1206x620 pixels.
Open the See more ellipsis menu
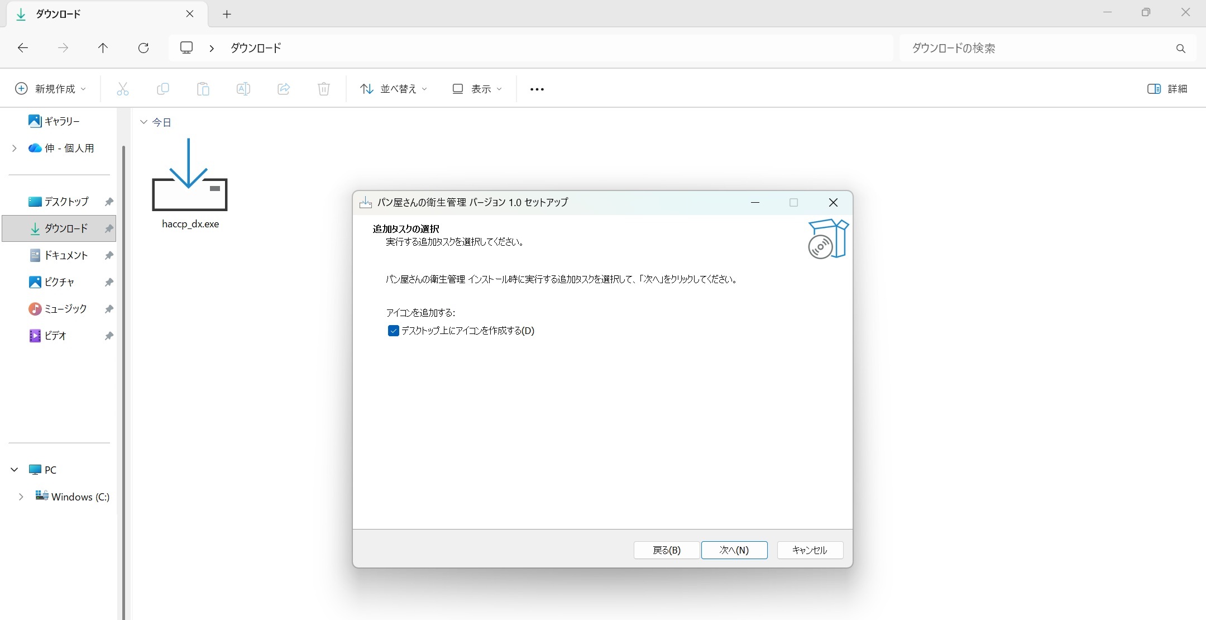[535, 89]
